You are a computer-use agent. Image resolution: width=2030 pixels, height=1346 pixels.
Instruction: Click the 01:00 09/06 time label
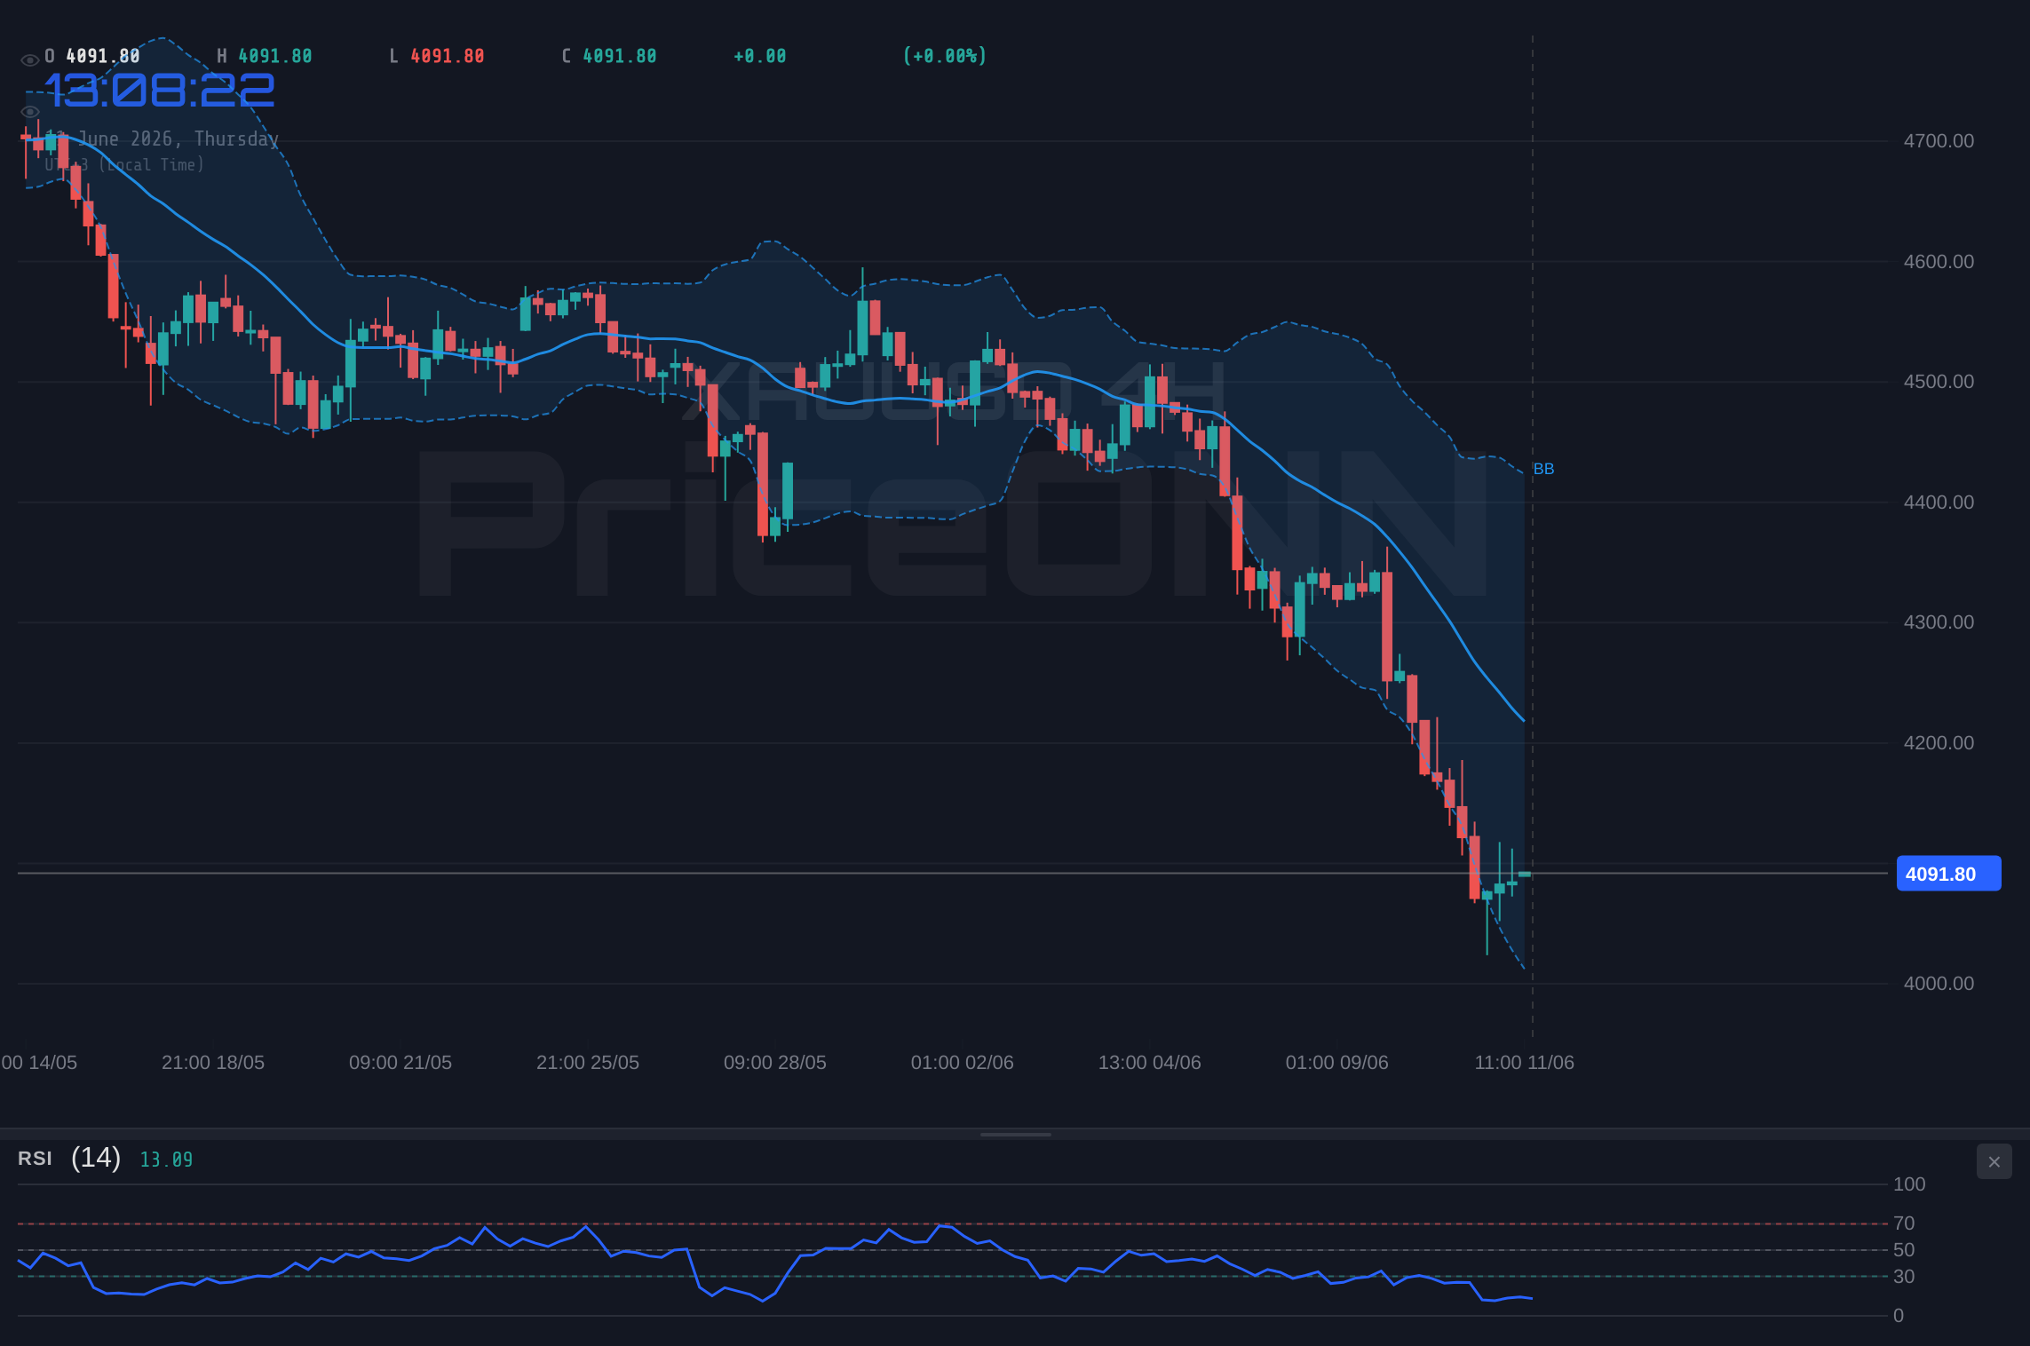point(1337,1063)
